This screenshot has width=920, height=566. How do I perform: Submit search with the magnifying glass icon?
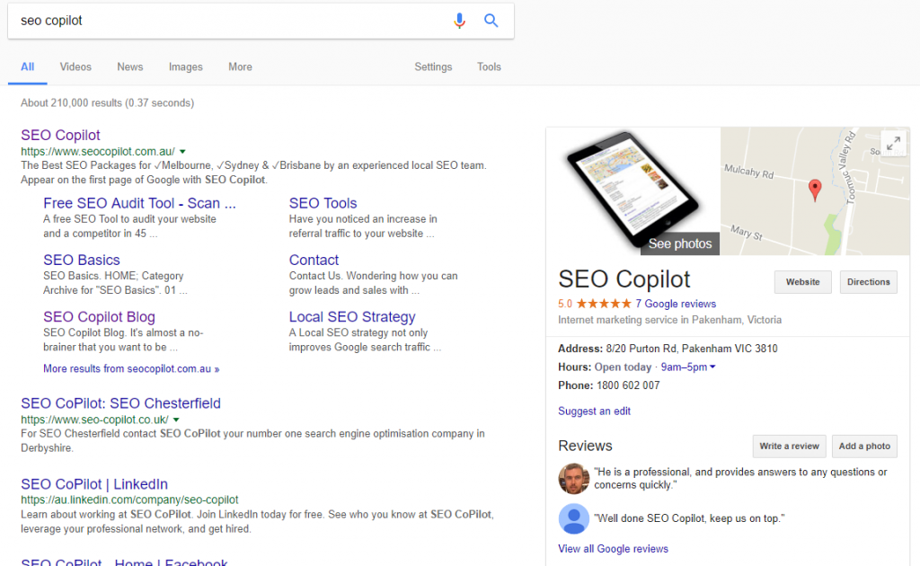(x=491, y=21)
